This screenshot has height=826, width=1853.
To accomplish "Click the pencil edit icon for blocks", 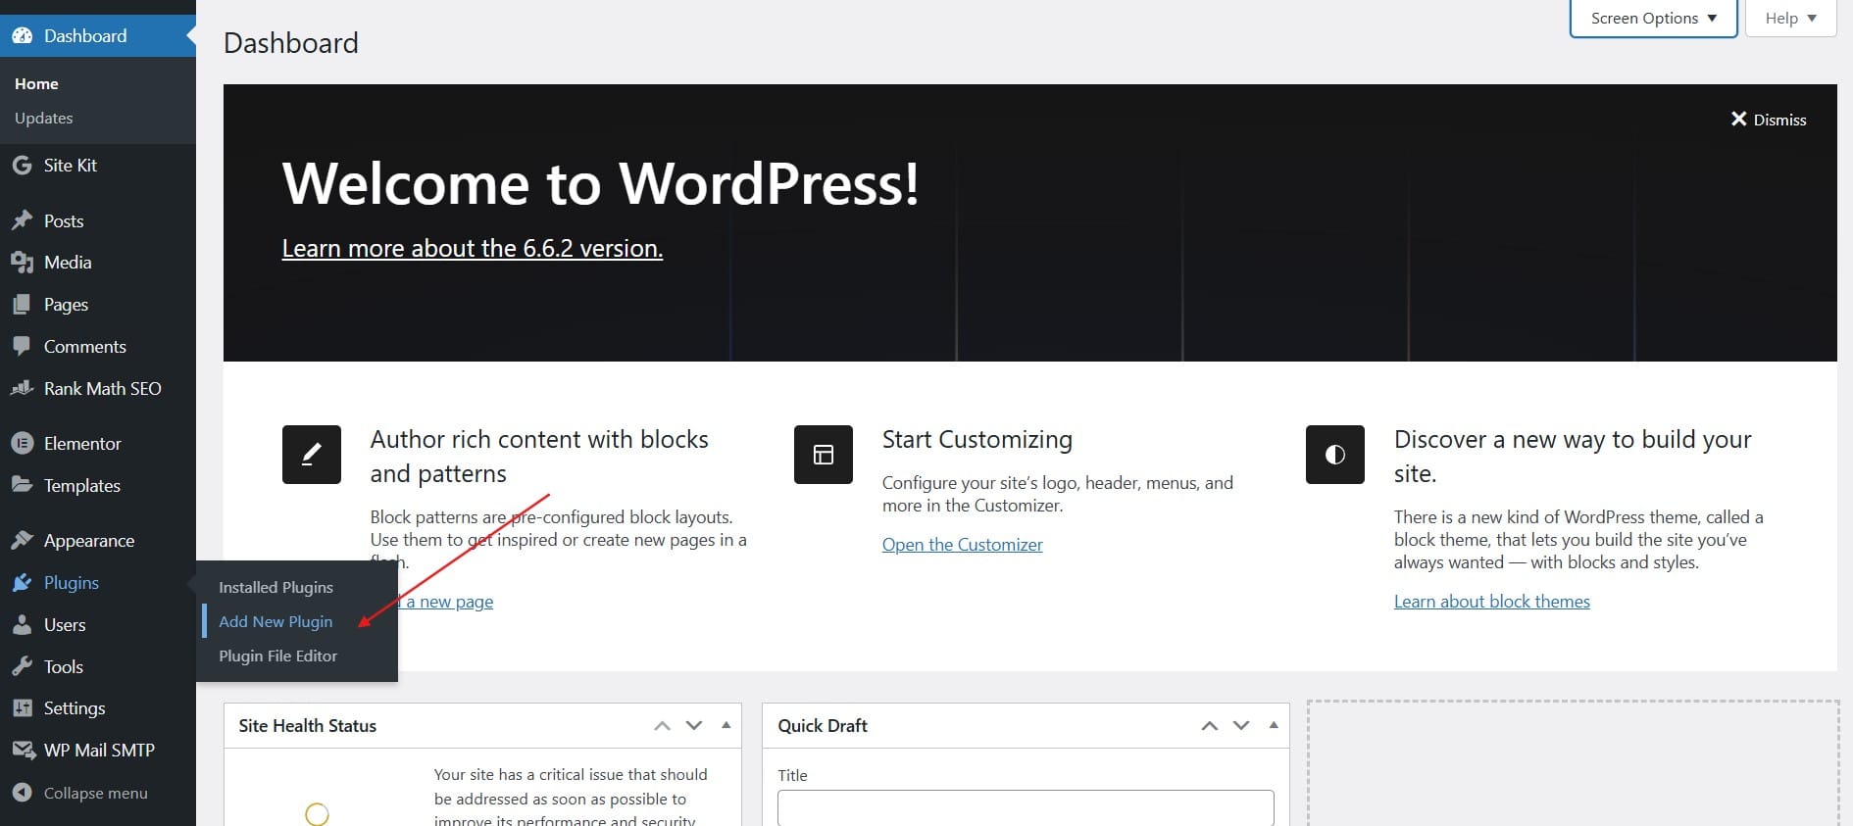I will click(x=312, y=455).
